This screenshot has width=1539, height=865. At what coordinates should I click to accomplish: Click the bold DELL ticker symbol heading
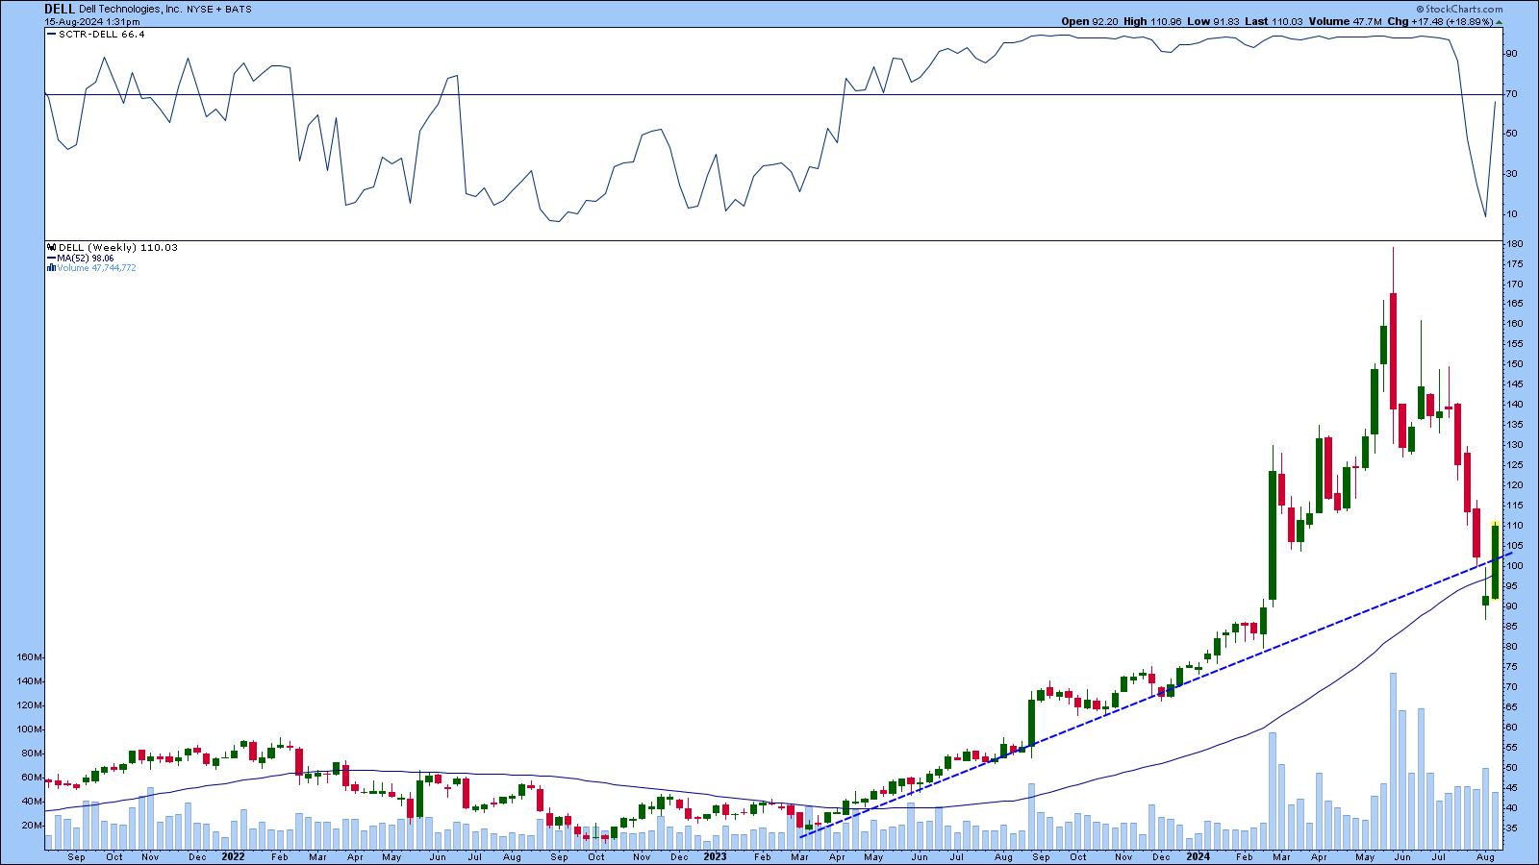click(x=60, y=8)
